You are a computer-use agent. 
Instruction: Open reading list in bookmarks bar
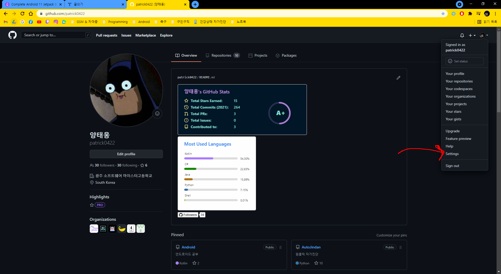coord(487,22)
